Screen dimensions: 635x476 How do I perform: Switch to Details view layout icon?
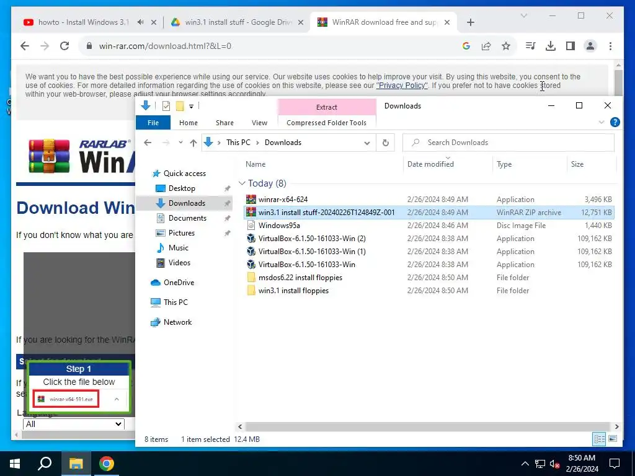pos(600,439)
